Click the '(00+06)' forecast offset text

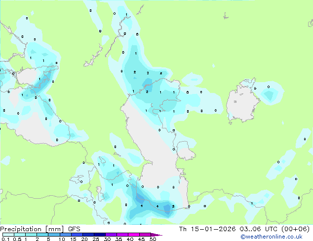point(295,229)
